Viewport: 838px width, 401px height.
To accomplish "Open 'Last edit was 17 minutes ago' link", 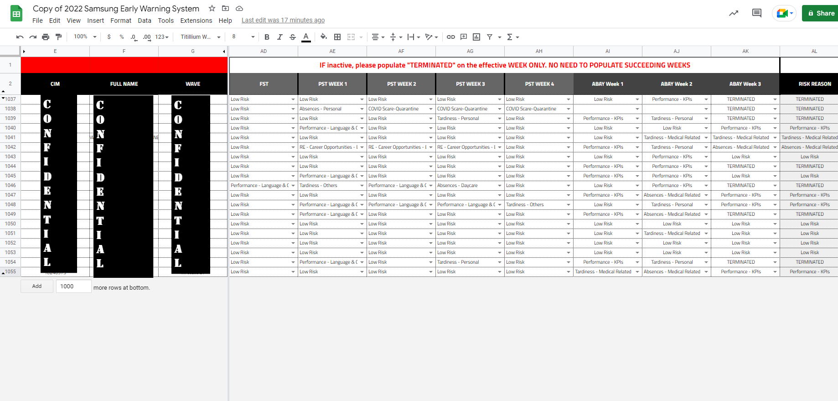I will click(x=283, y=20).
